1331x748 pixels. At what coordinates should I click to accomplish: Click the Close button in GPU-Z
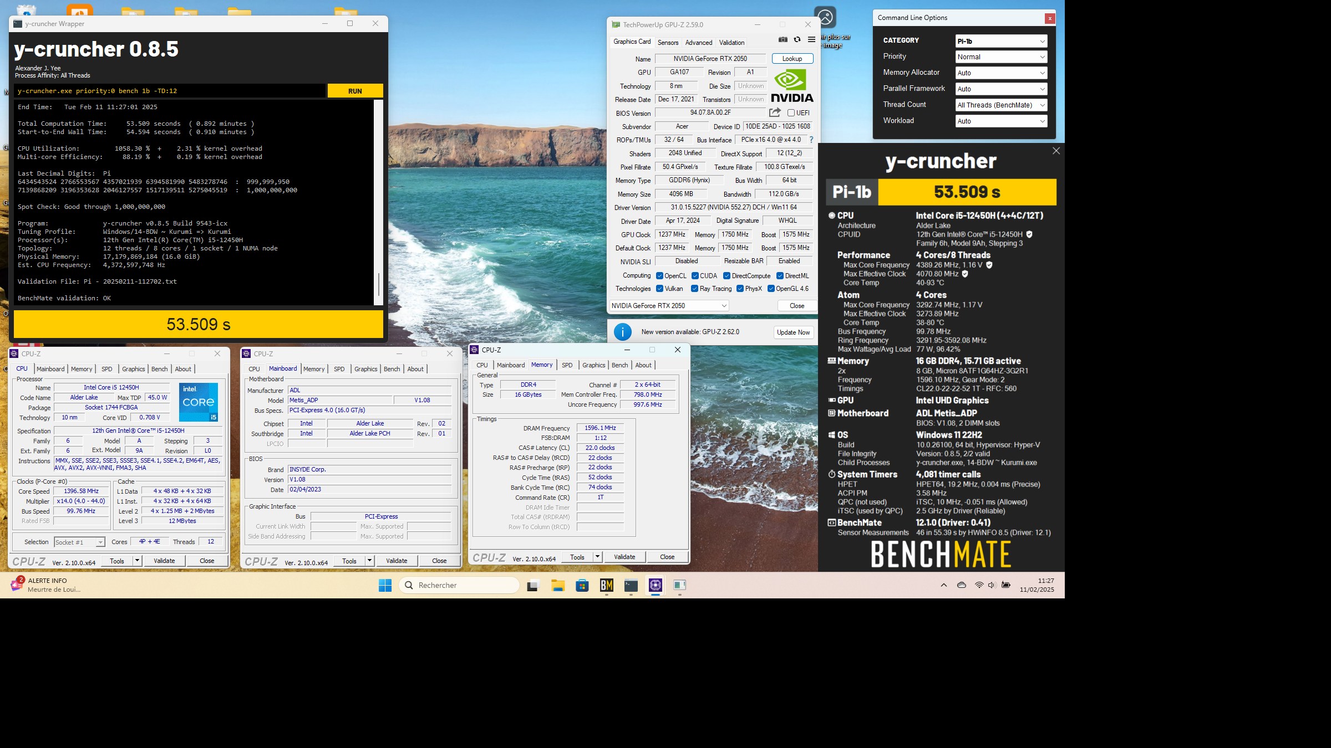797,306
